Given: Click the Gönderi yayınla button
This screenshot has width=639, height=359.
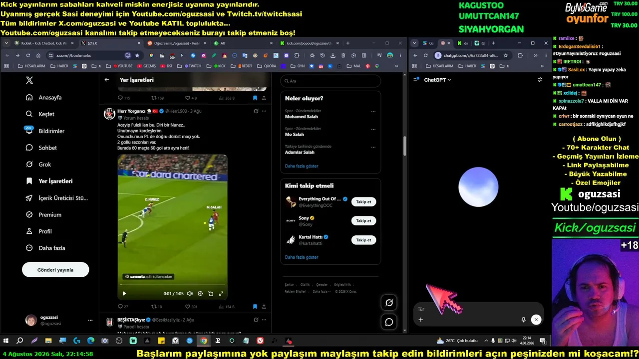Looking at the screenshot, I should point(55,270).
